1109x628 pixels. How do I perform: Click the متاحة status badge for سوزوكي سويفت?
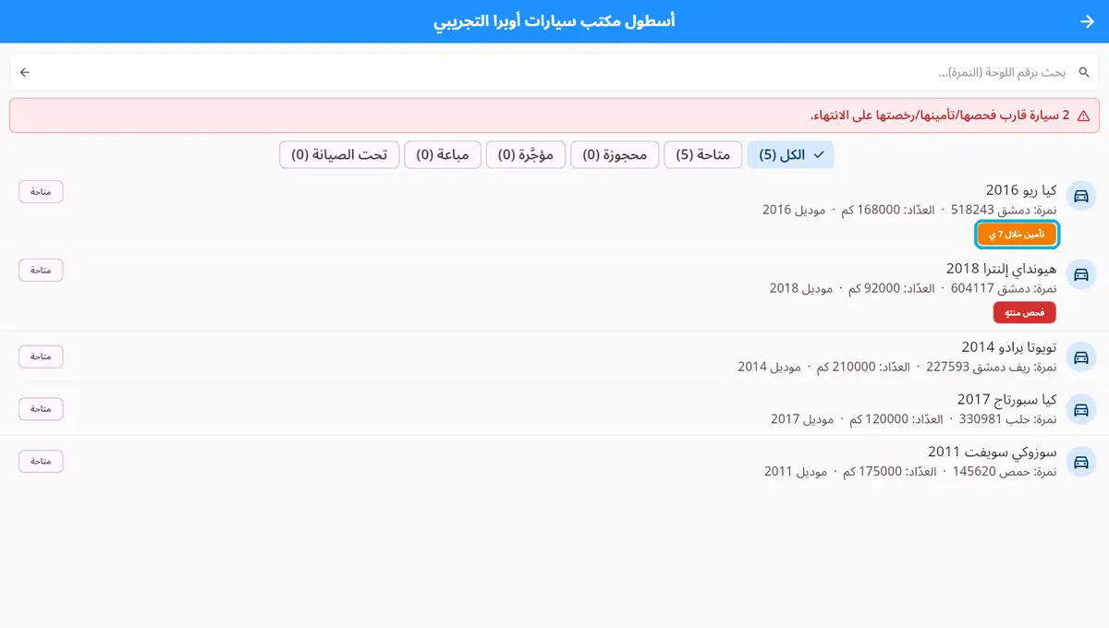click(x=41, y=461)
